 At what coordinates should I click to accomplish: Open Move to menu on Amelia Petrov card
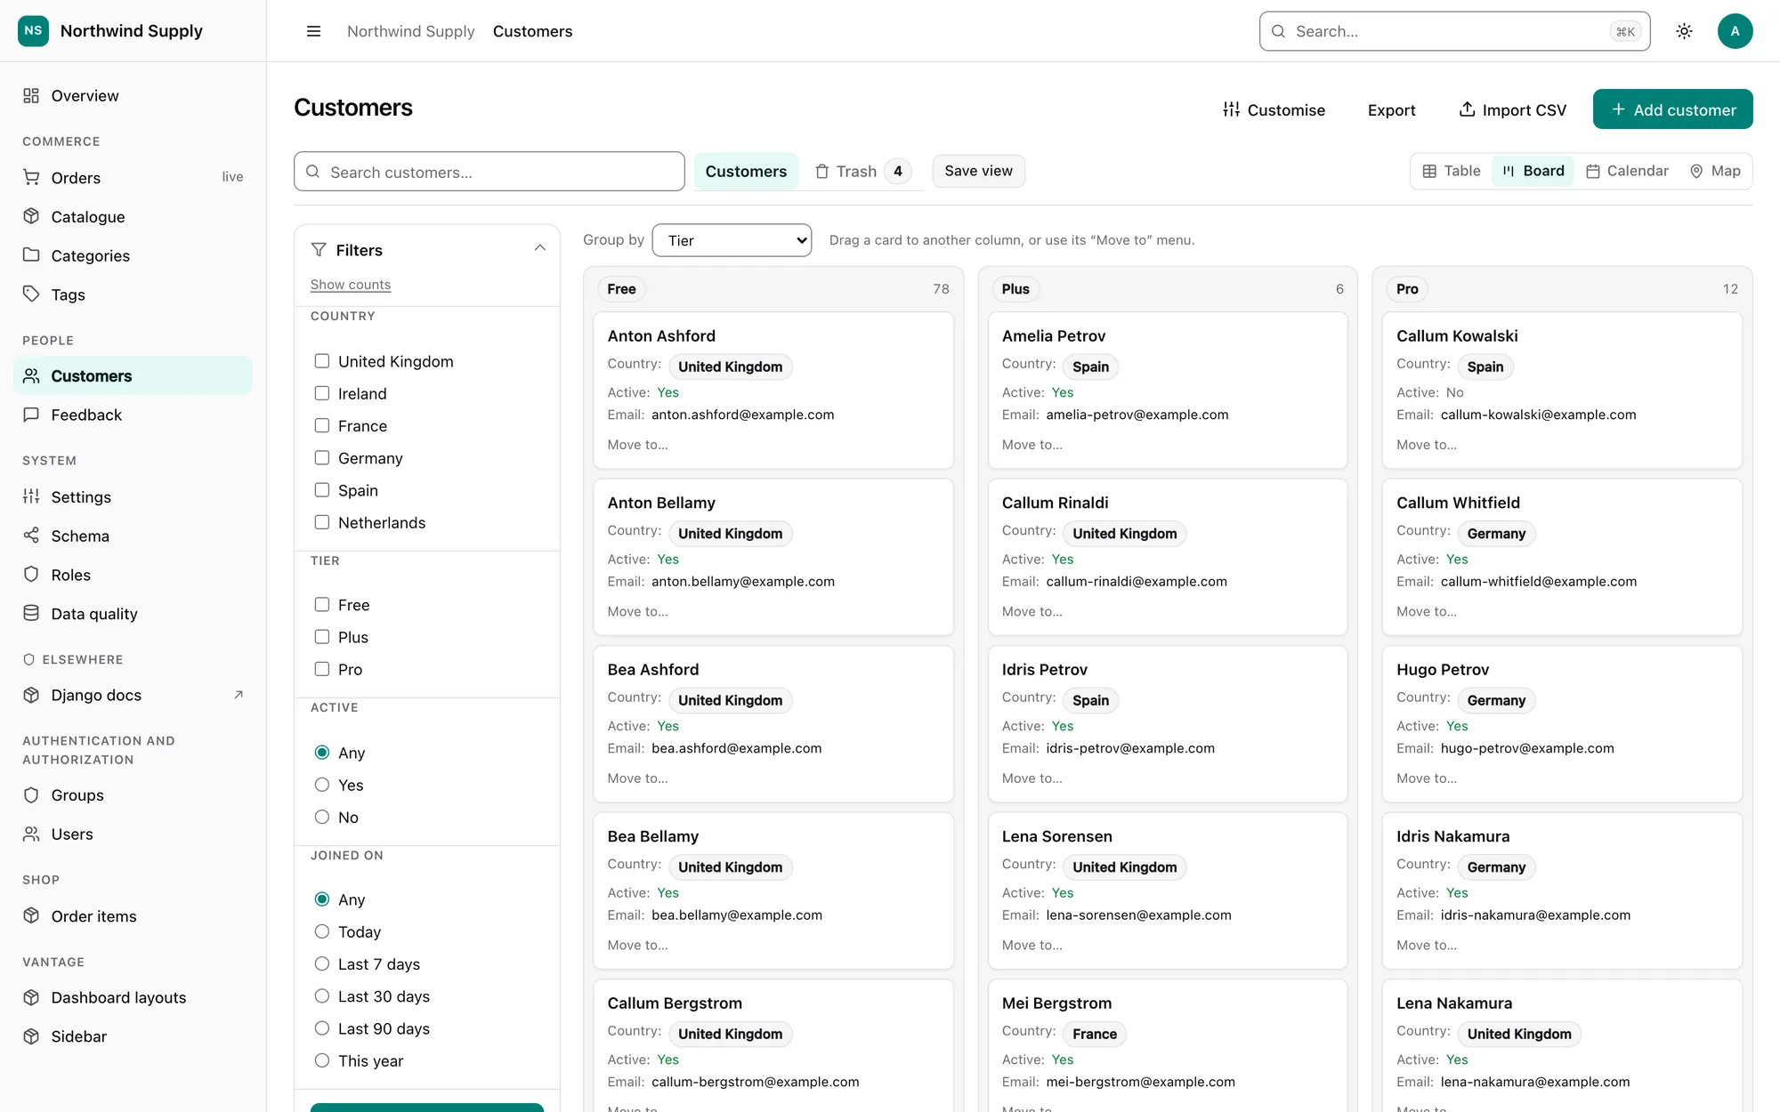1032,445
